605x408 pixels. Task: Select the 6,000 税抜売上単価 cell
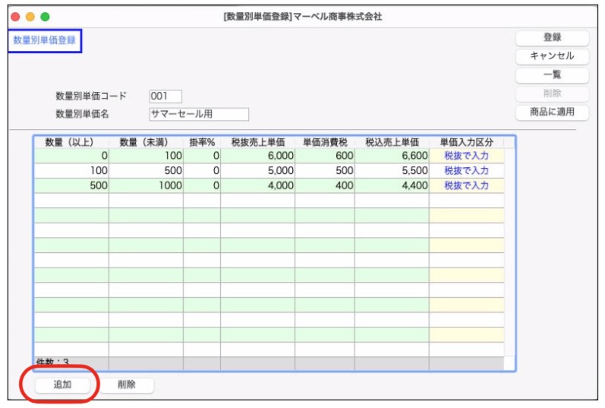coord(257,156)
